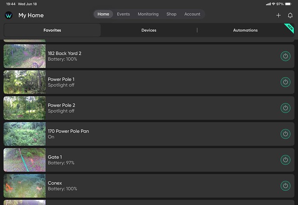Open Power Pole 2 camera thumbnail
This screenshot has height=205, width=298.
[x=25, y=108]
